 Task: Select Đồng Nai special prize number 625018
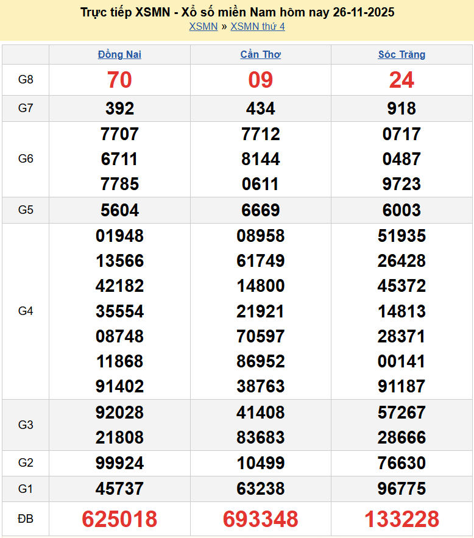[x=119, y=519]
